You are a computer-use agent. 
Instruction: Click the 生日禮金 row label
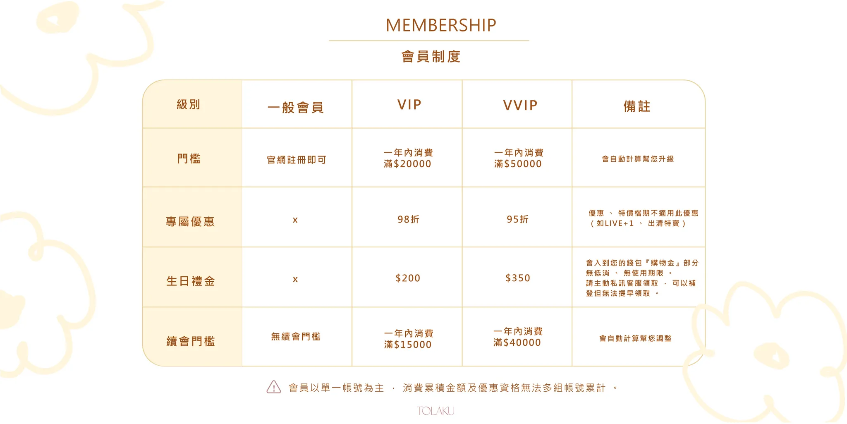point(191,281)
